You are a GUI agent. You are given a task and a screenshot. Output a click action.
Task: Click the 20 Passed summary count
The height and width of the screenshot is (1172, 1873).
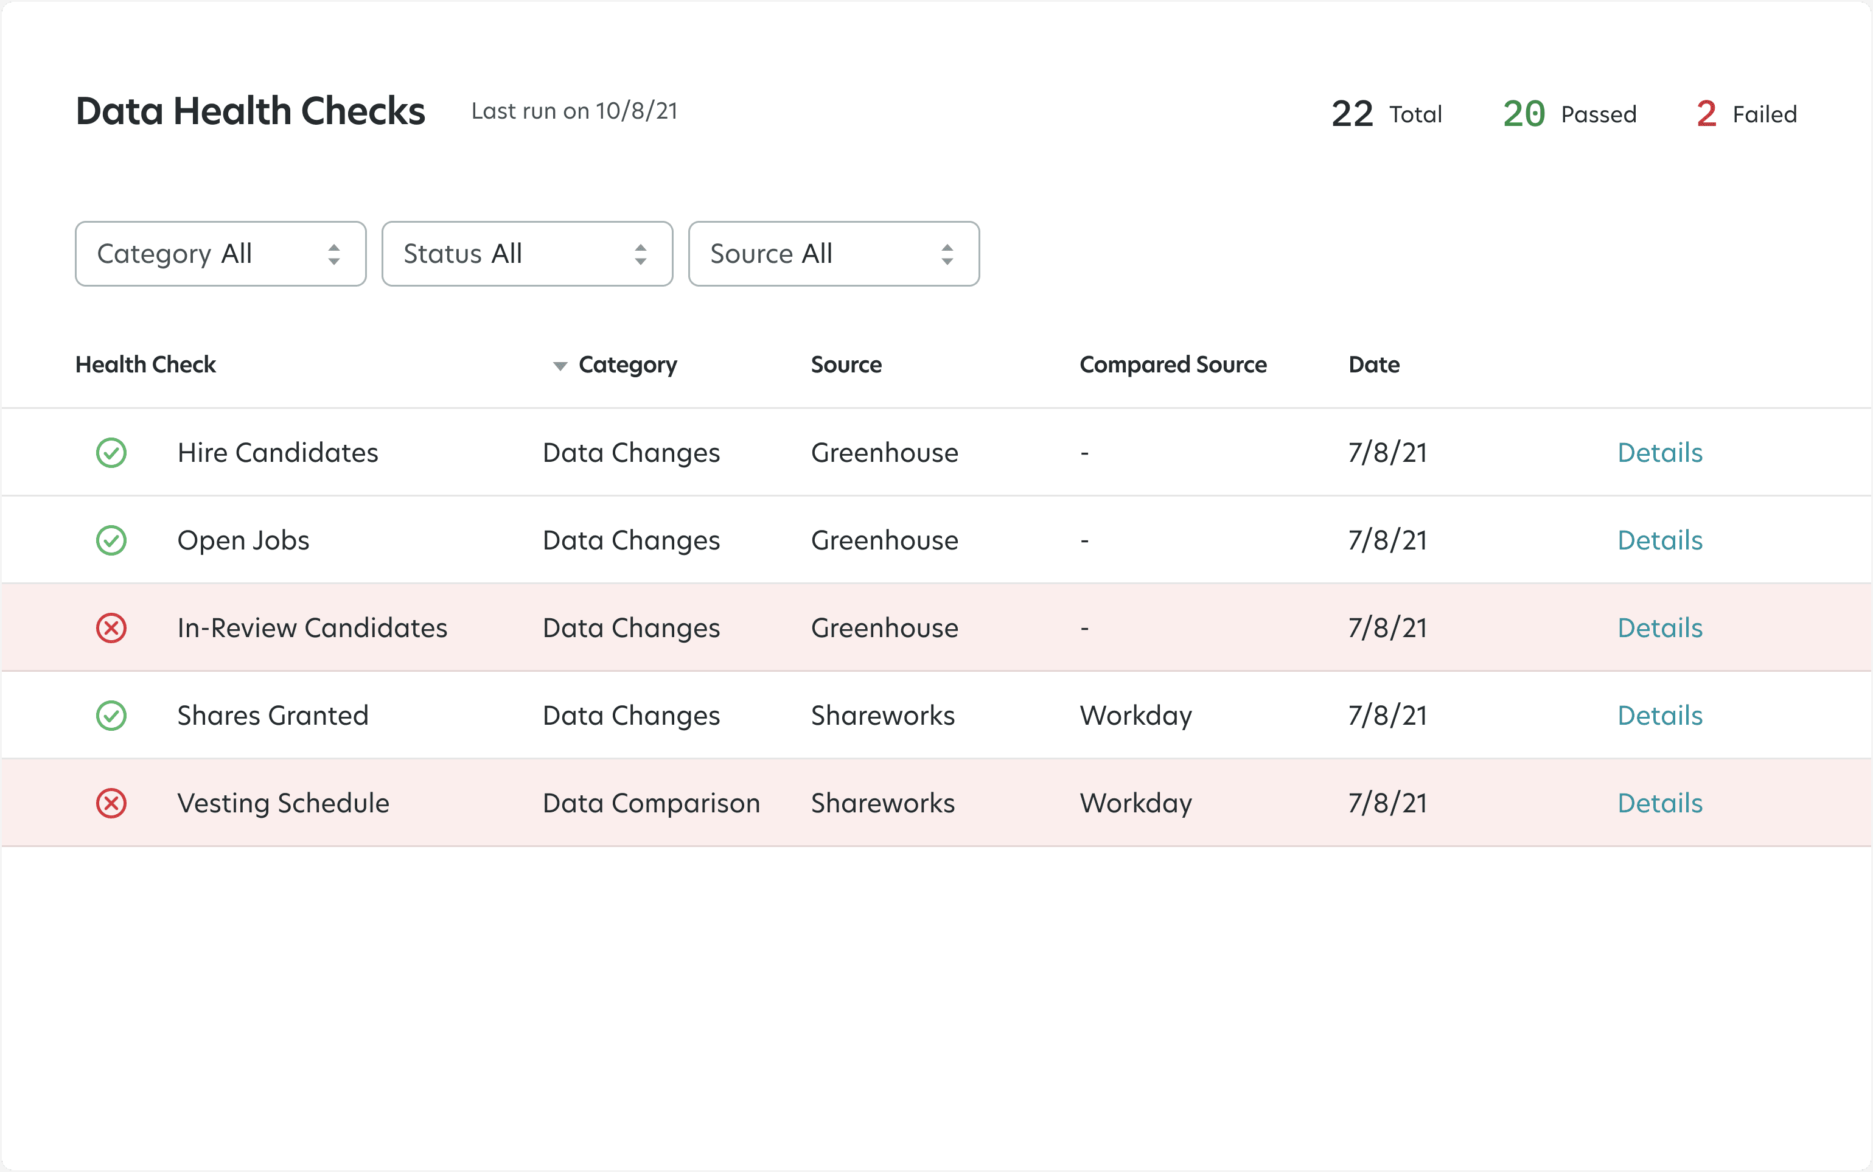[1569, 114]
